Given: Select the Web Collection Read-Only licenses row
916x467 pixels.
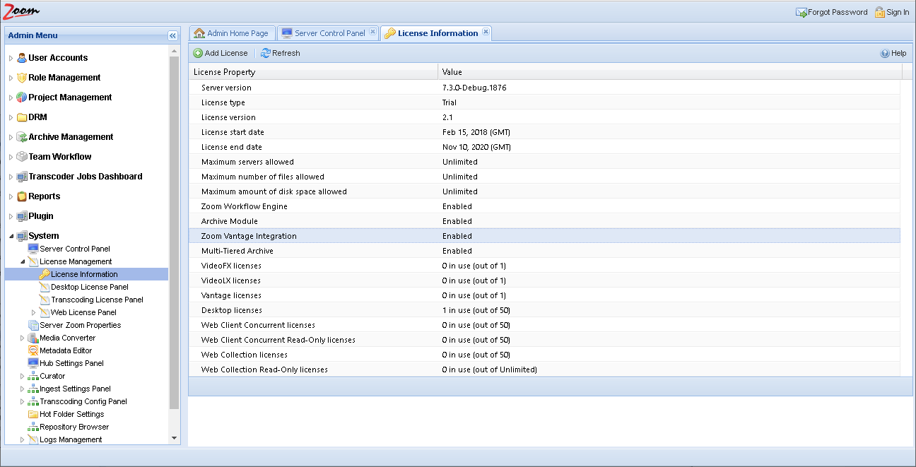Looking at the screenshot, I should tap(544, 370).
